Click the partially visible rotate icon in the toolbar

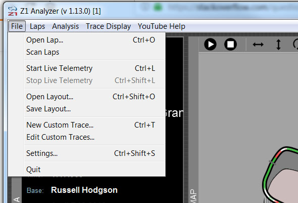pyautogui.click(x=295, y=45)
